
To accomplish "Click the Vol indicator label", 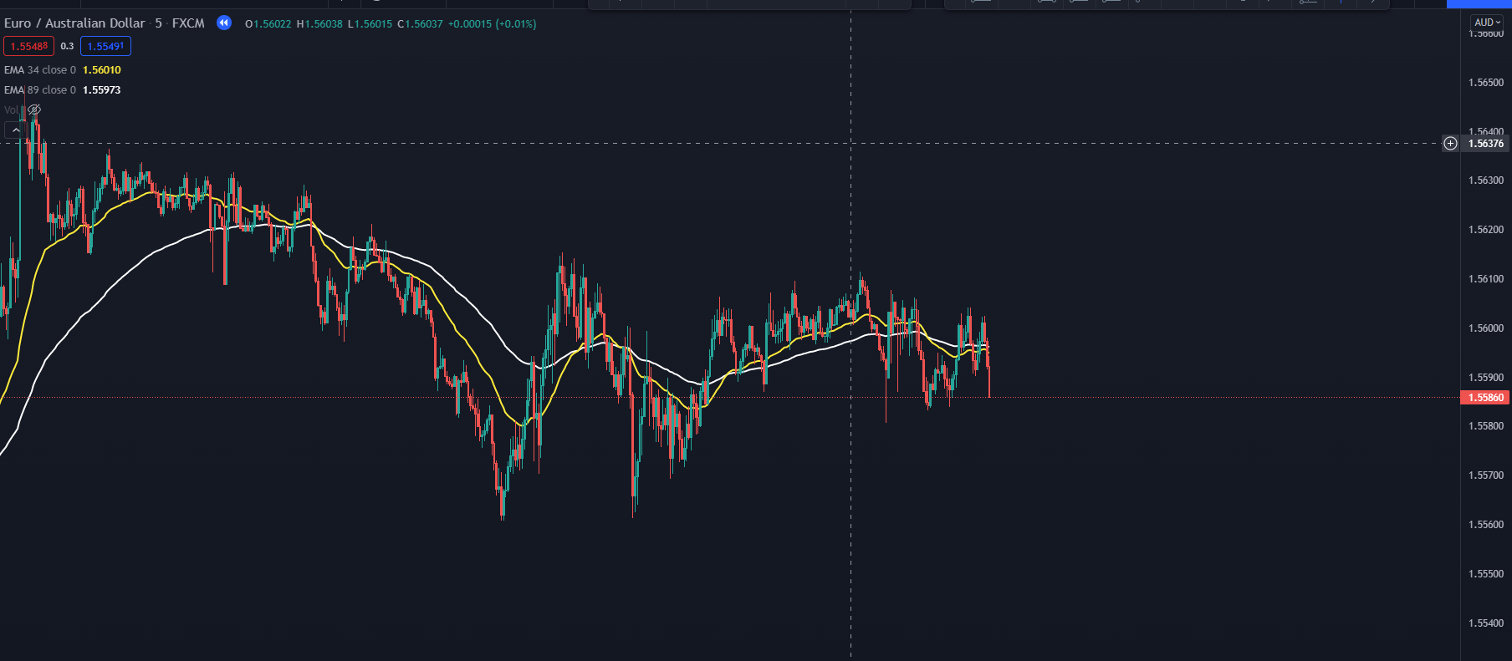I will [x=11, y=109].
